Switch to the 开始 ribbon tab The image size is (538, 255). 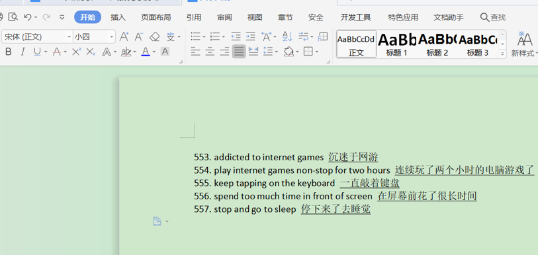click(87, 17)
